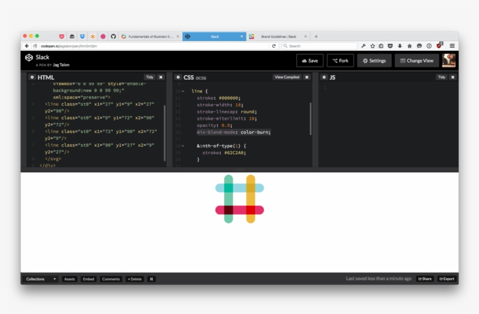Click the Embed button

[89, 279]
